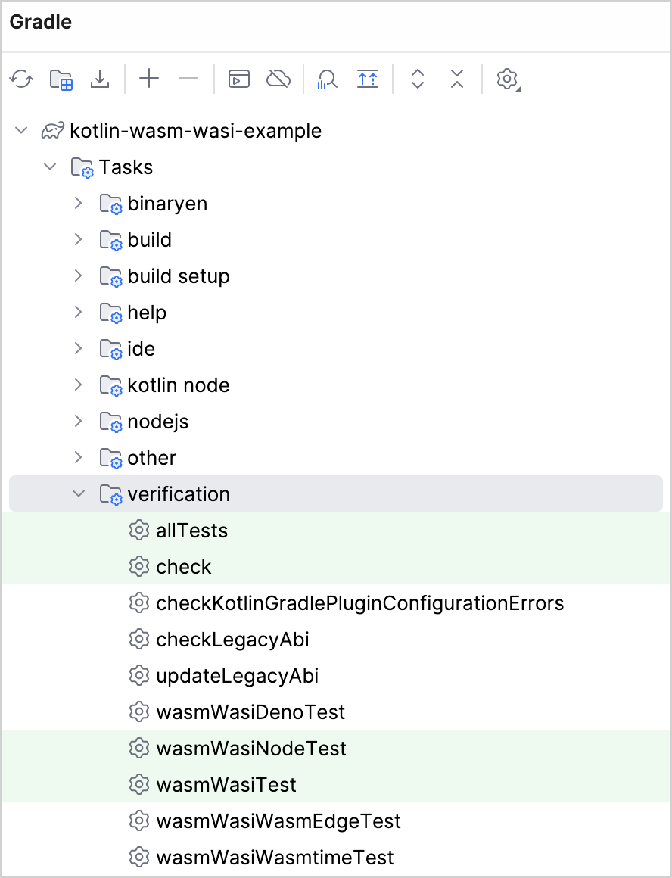The image size is (672, 878).
Task: Select the wasmWasiWasmtimeTest task label
Action: coord(275,858)
